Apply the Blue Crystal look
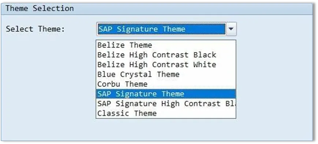Viewport: 318px width, 144px height. (166, 74)
